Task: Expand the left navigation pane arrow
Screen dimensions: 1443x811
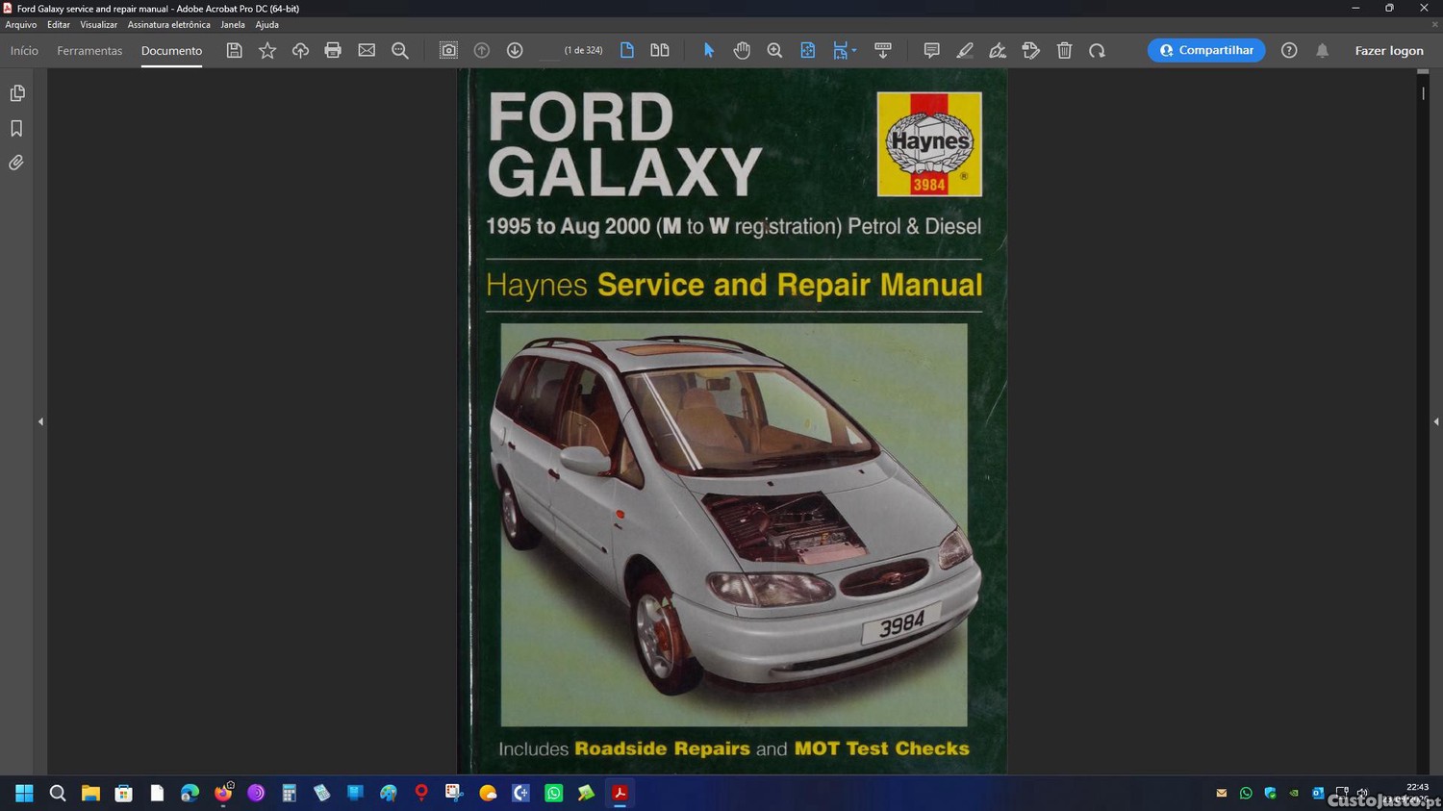Action: click(40, 421)
